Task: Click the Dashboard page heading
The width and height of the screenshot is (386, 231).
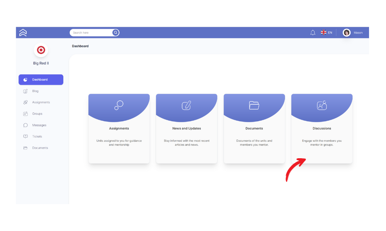Action: click(80, 46)
